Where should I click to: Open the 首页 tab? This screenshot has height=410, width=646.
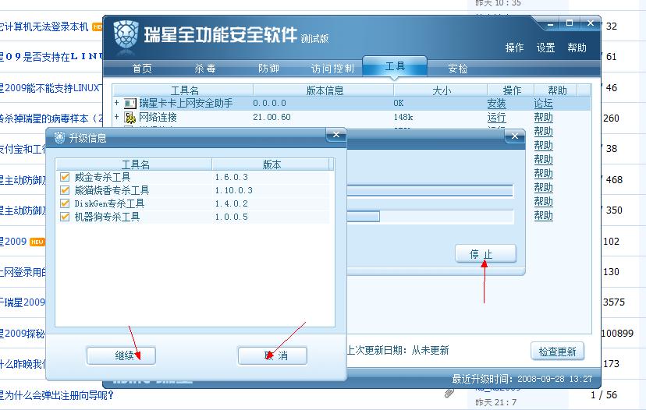click(142, 69)
